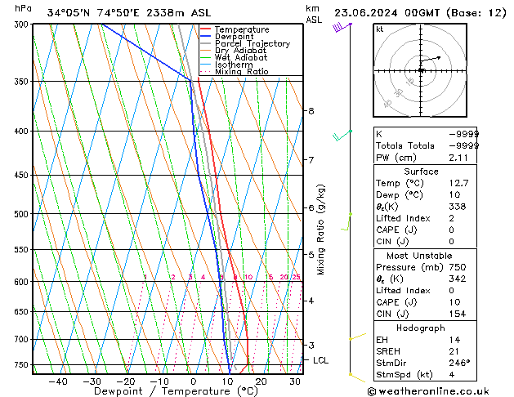Click the kt label in the hodograph

[380, 29]
